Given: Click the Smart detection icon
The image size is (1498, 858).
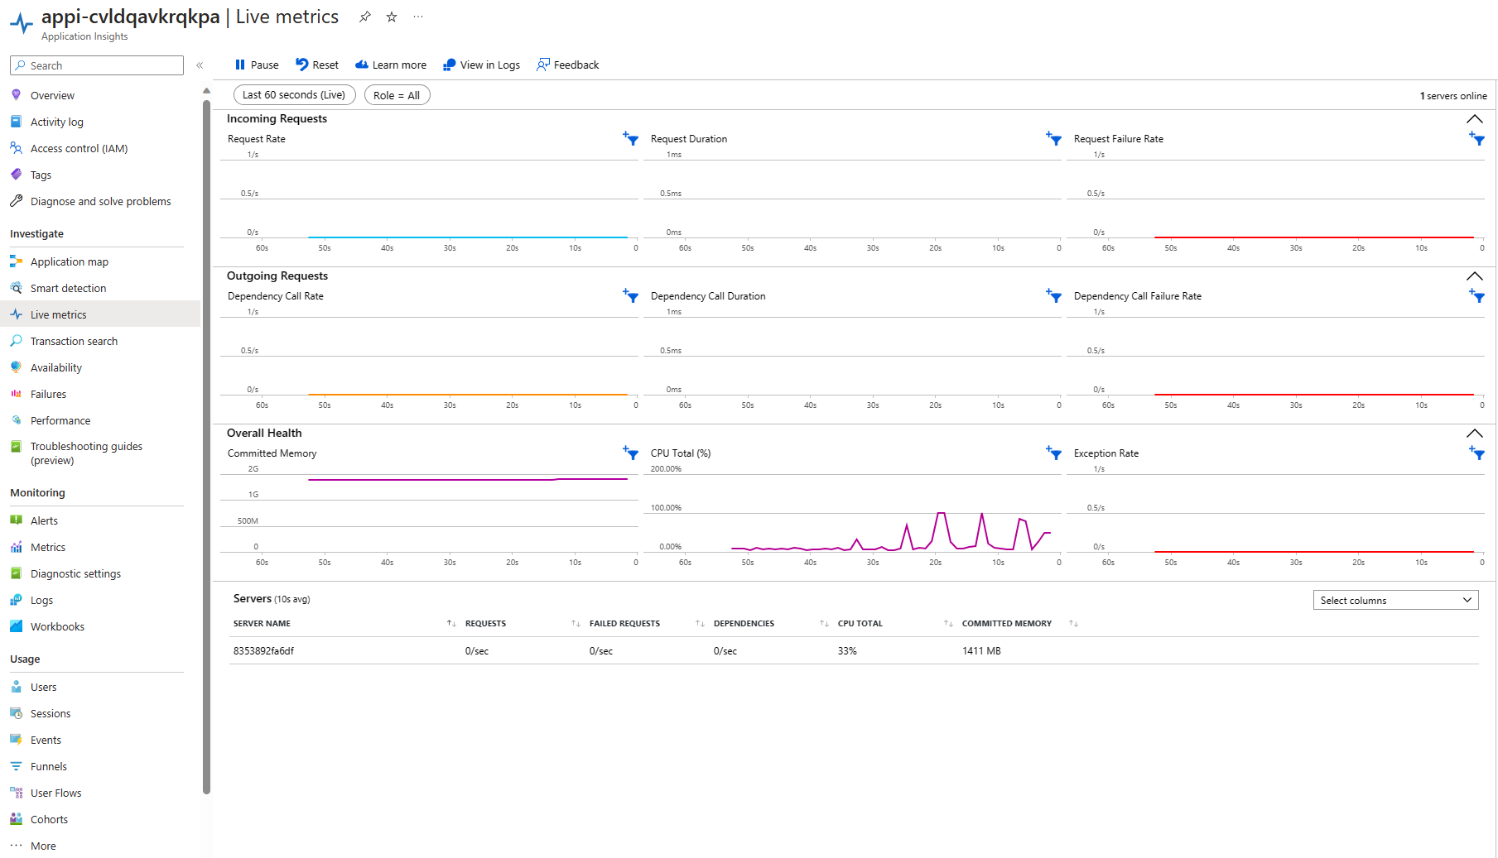Looking at the screenshot, I should [x=16, y=288].
